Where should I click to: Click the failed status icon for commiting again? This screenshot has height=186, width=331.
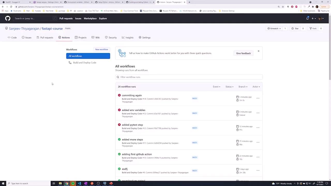tap(119, 95)
